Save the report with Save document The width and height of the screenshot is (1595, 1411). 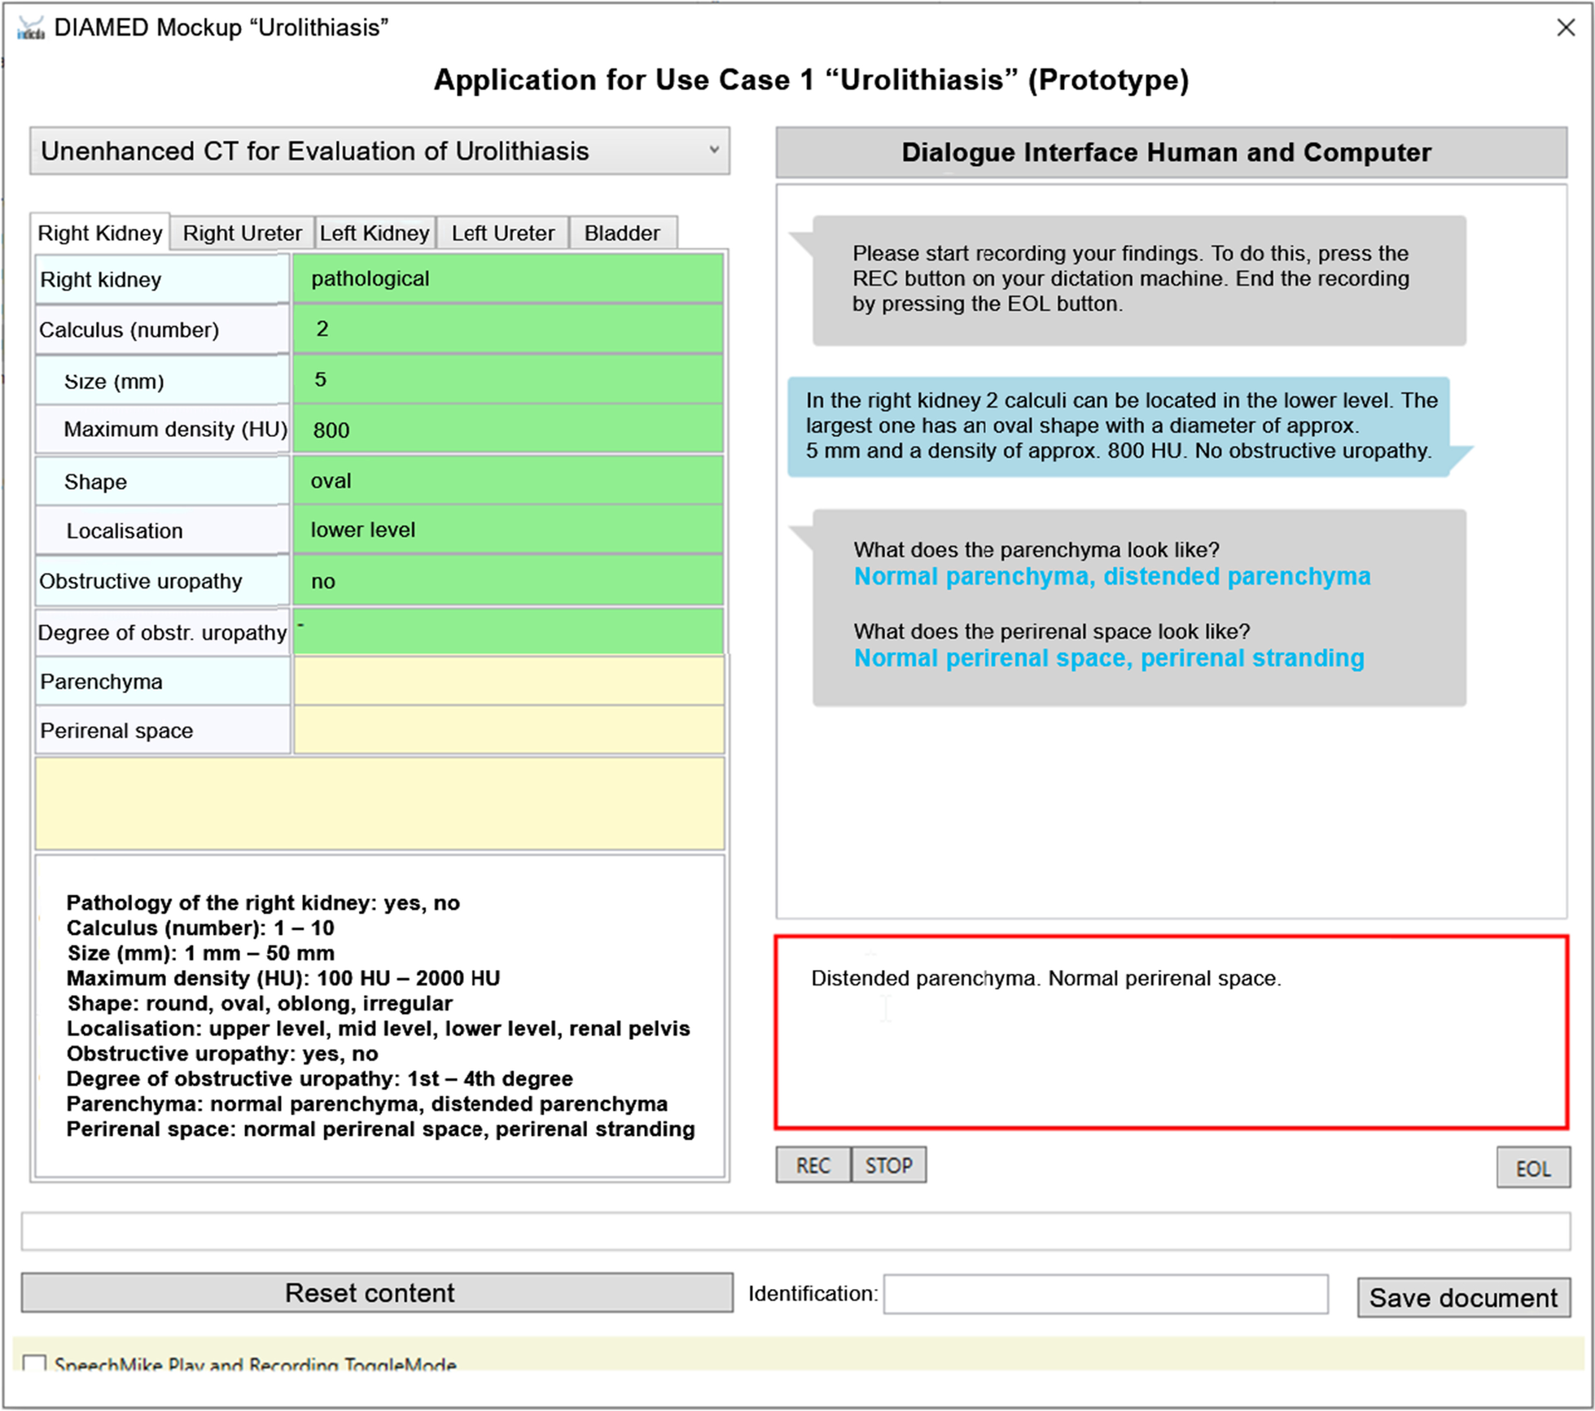[x=1463, y=1297]
